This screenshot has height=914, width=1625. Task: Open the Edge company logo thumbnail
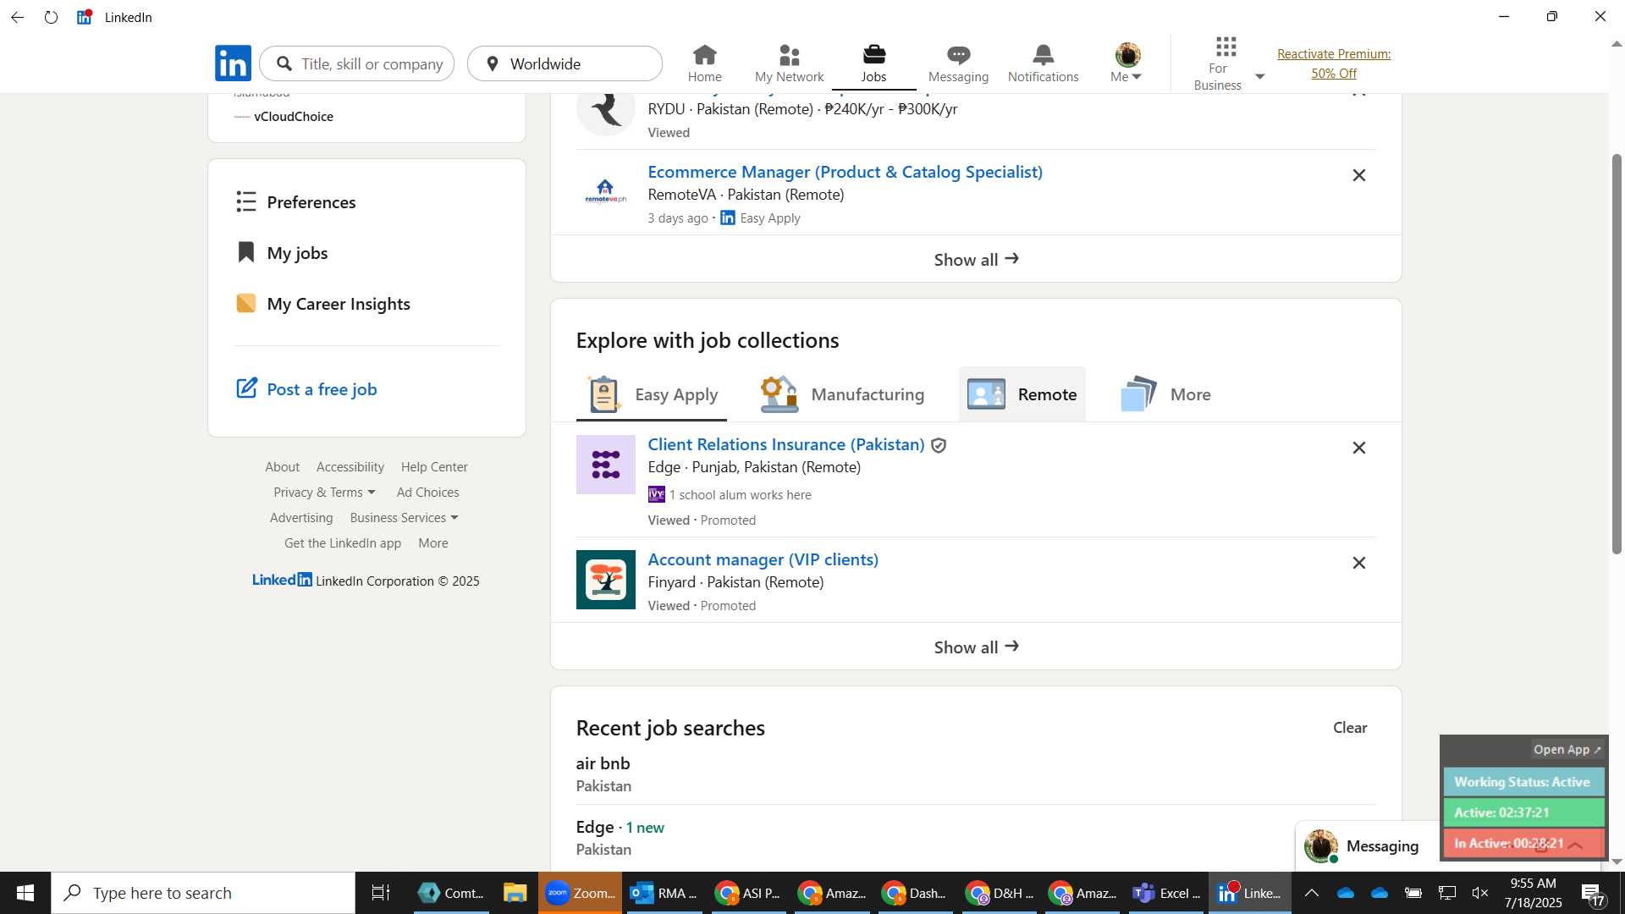(x=606, y=465)
